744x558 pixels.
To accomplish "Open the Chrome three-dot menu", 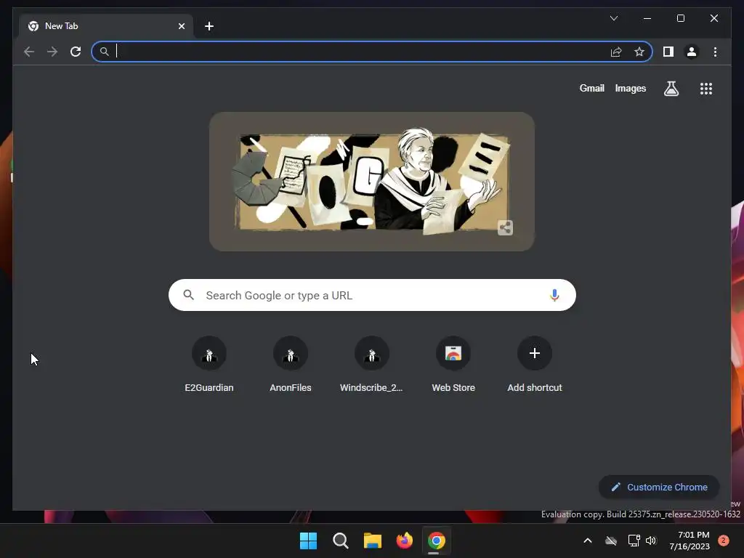I will tap(715, 52).
